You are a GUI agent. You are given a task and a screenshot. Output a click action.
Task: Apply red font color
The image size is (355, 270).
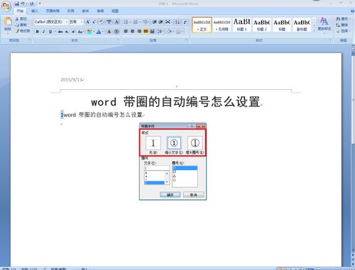99,31
